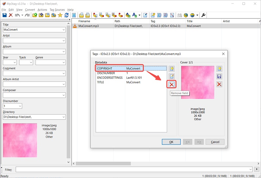Click inside the Filter input field

(x=134, y=169)
